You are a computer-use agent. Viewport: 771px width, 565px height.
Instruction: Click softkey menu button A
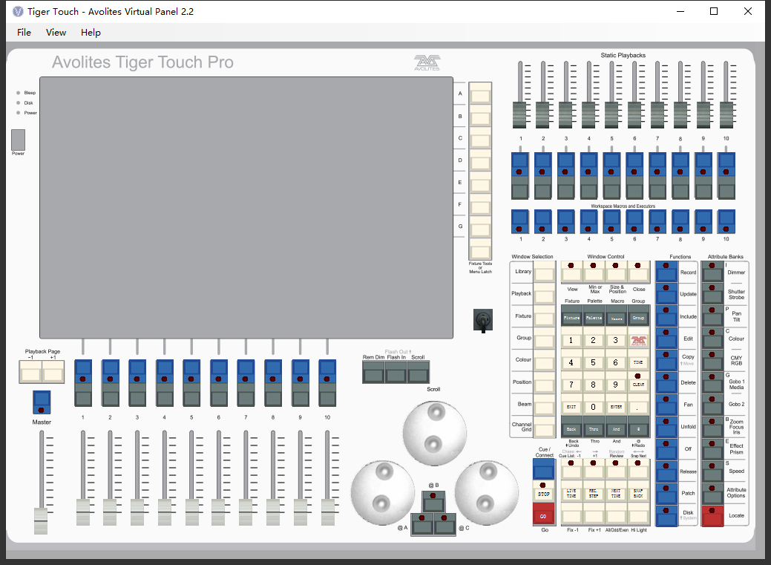(480, 94)
